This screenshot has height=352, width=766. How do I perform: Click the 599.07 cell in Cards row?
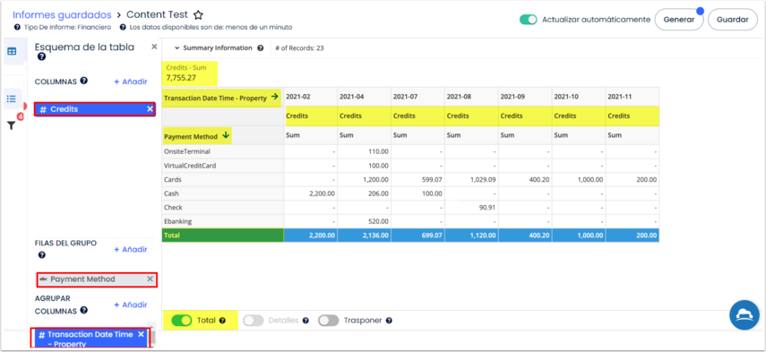418,180
